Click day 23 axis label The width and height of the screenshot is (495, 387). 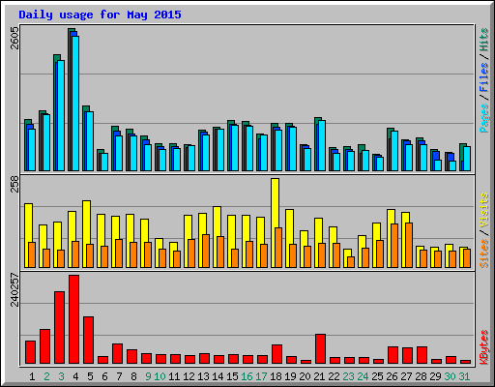point(348,376)
